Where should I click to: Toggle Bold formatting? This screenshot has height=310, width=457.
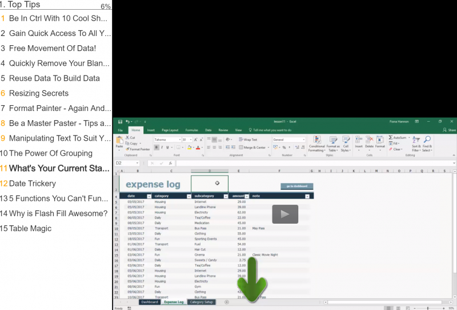[157, 148]
